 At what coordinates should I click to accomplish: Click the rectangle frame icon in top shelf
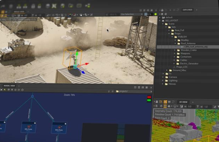(79, 6)
